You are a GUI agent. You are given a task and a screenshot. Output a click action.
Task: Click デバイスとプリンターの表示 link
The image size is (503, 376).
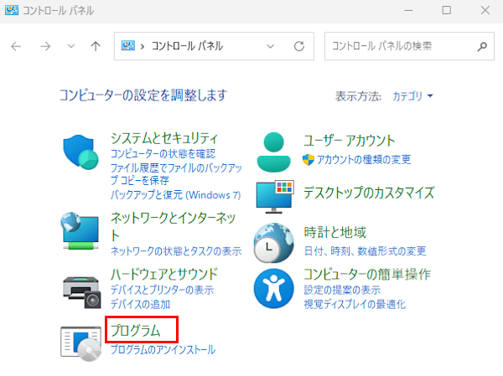click(x=162, y=290)
